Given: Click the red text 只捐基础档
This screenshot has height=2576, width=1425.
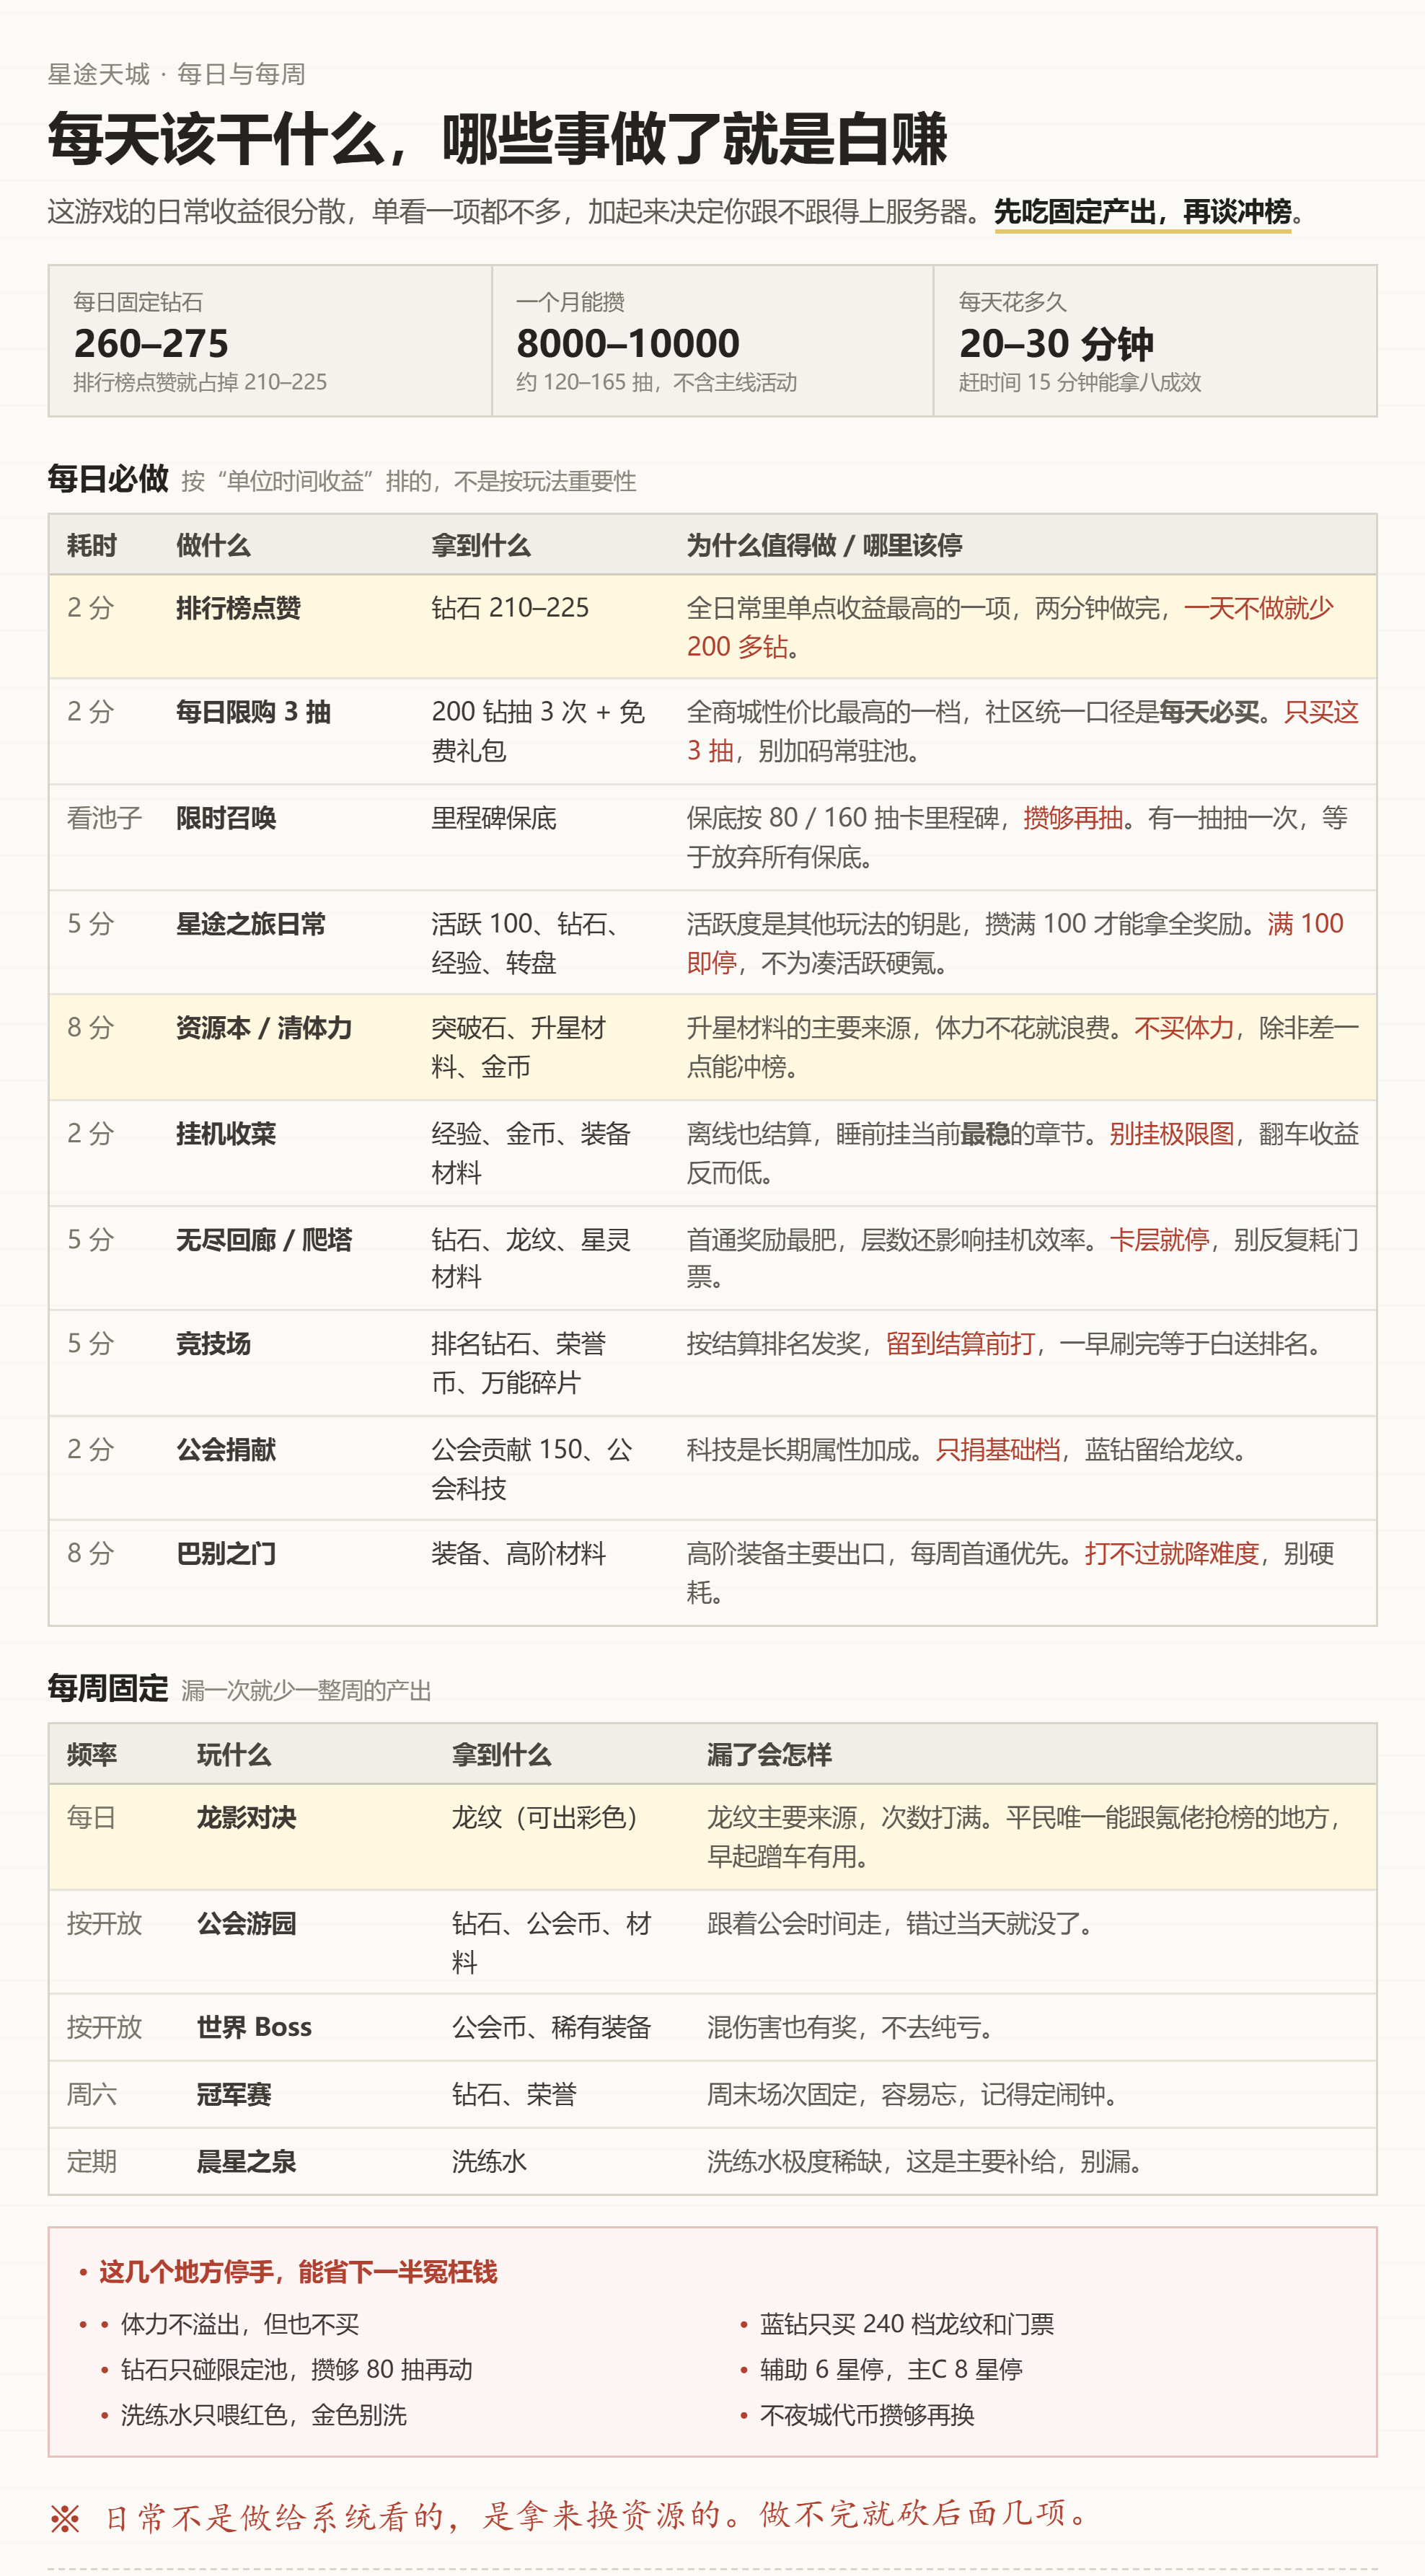Looking at the screenshot, I should pyautogui.click(x=998, y=1450).
